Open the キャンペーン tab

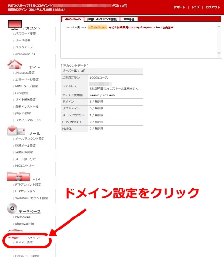pyautogui.click(x=73, y=19)
